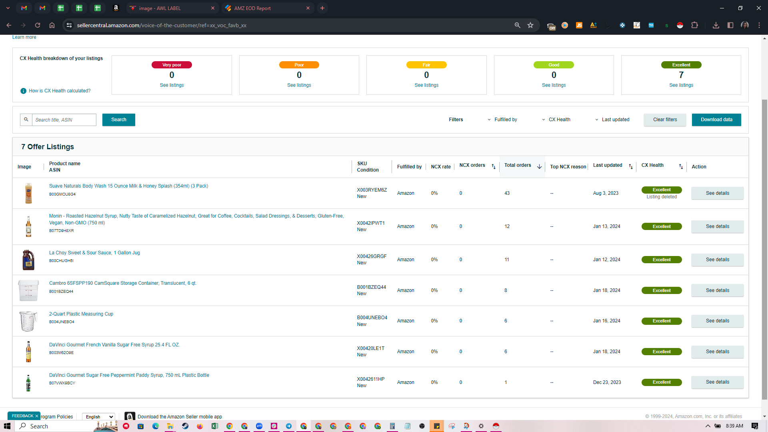Sort by Total orders down arrow
The image size is (768, 432).
(539, 166)
